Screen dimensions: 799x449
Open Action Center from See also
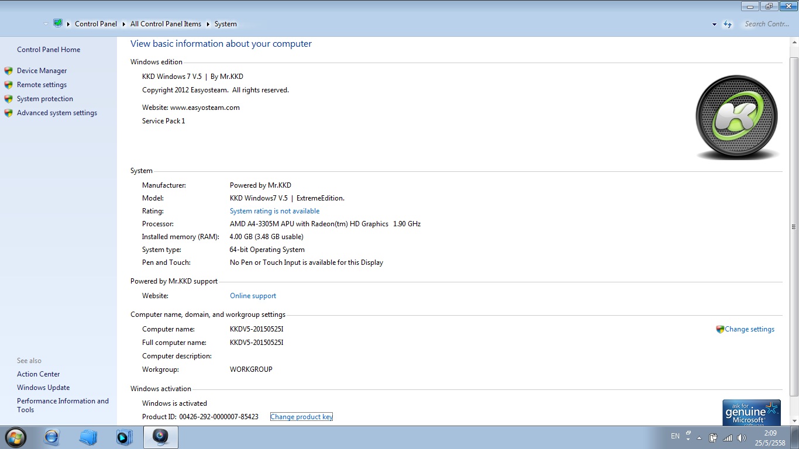tap(39, 374)
